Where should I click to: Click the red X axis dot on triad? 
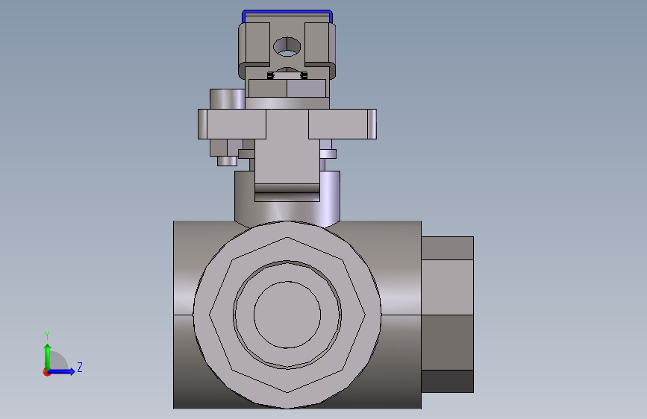[46, 372]
